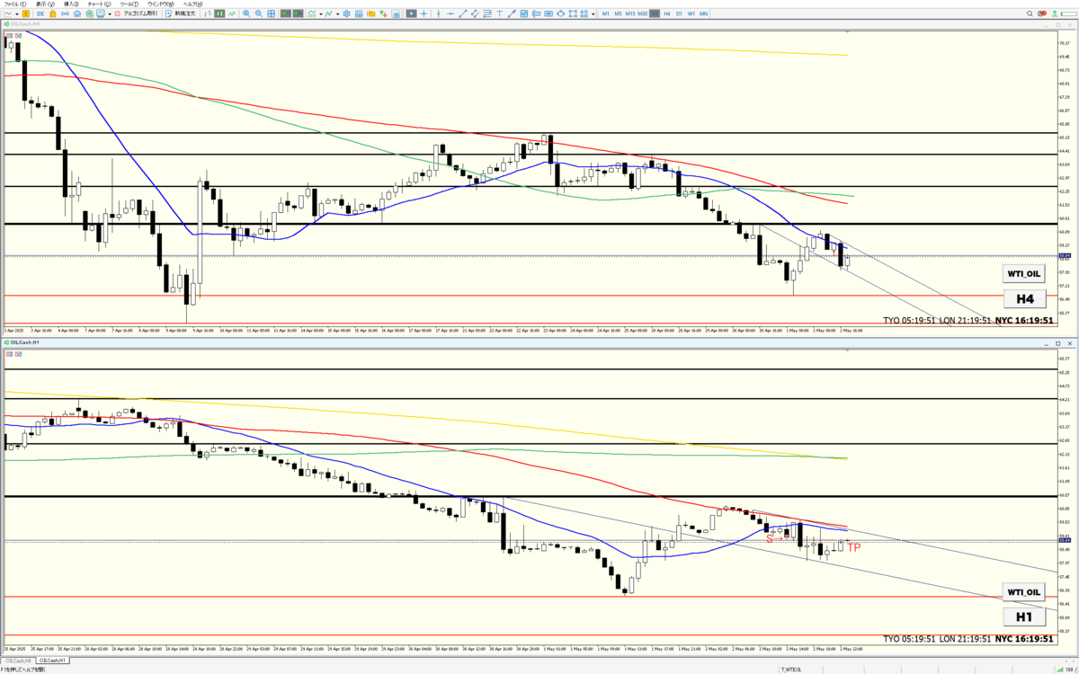Select the arrow line drawing tool
The image size is (1079, 674).
(512, 13)
